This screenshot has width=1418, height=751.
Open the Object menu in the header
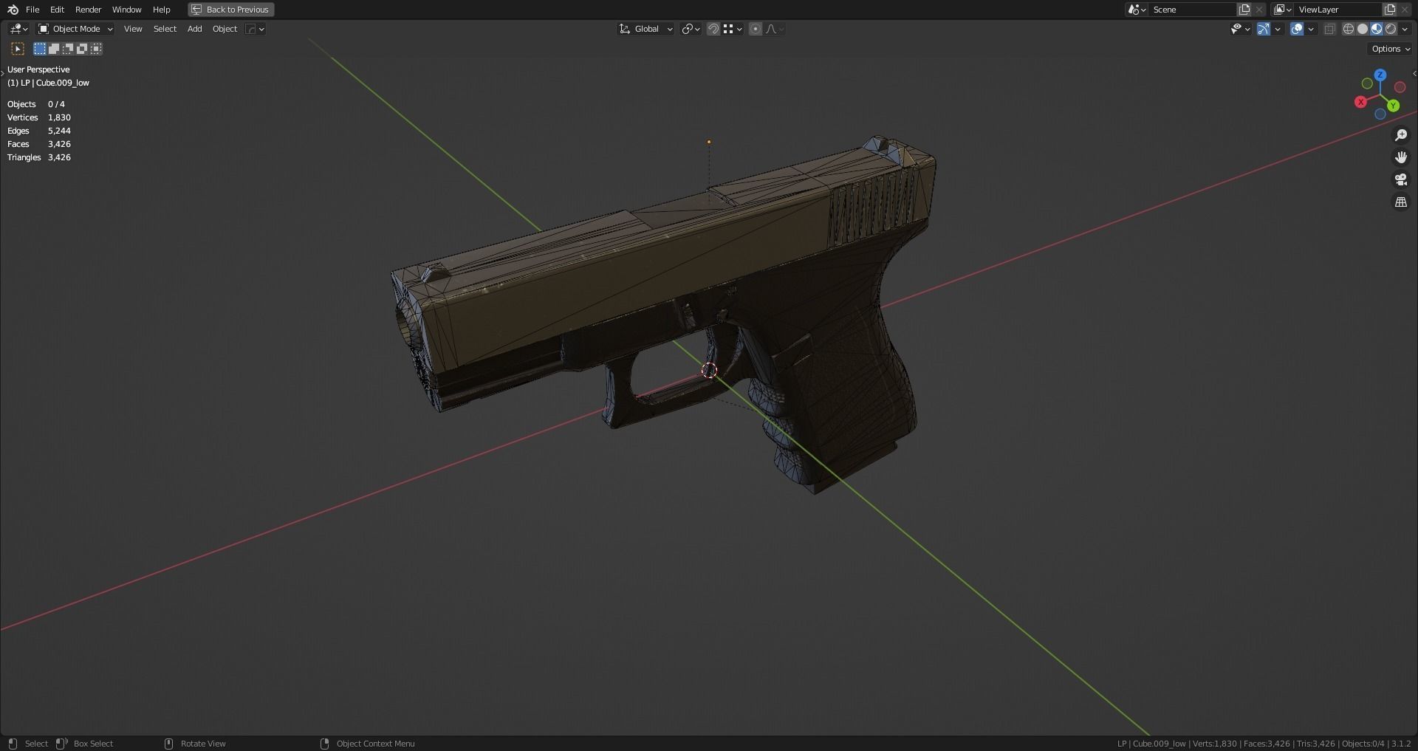coord(225,29)
